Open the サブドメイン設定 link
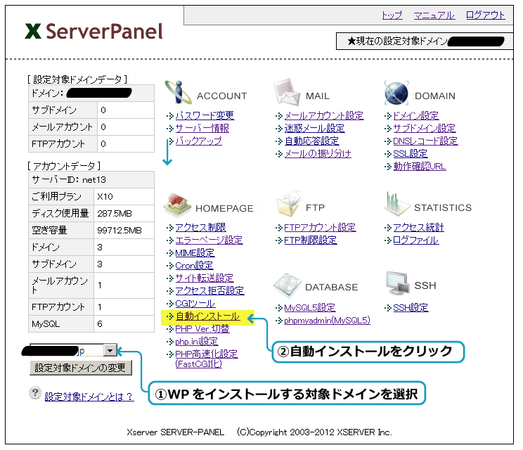Image resolution: width=523 pixels, height=450 pixels. point(425,128)
